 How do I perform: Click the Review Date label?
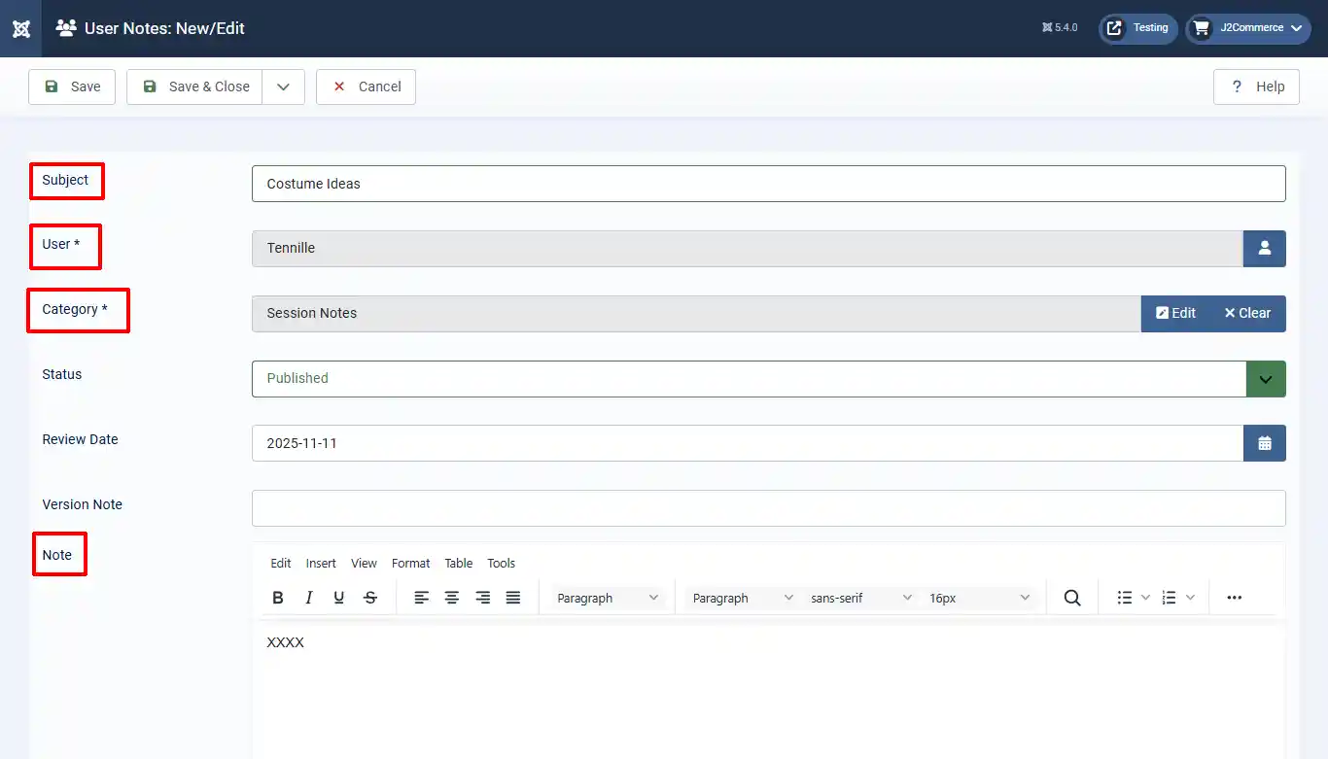(x=80, y=439)
